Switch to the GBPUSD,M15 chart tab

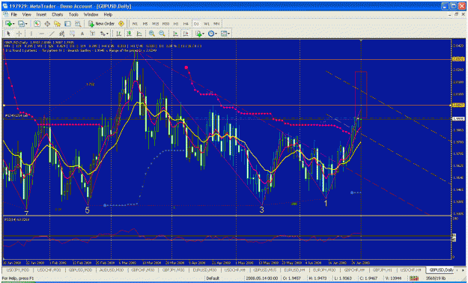[264, 270]
